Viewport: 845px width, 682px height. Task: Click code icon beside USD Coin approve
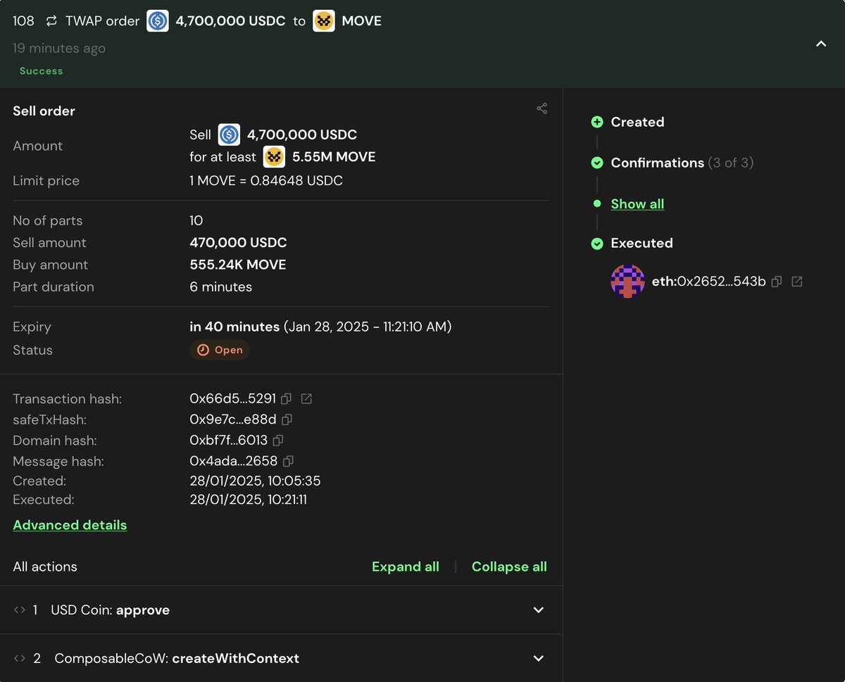tap(20, 610)
